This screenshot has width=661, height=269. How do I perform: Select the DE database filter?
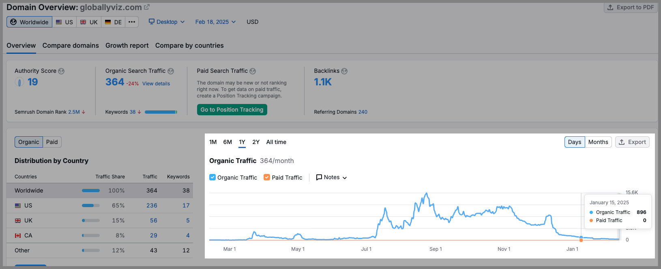[x=113, y=22]
